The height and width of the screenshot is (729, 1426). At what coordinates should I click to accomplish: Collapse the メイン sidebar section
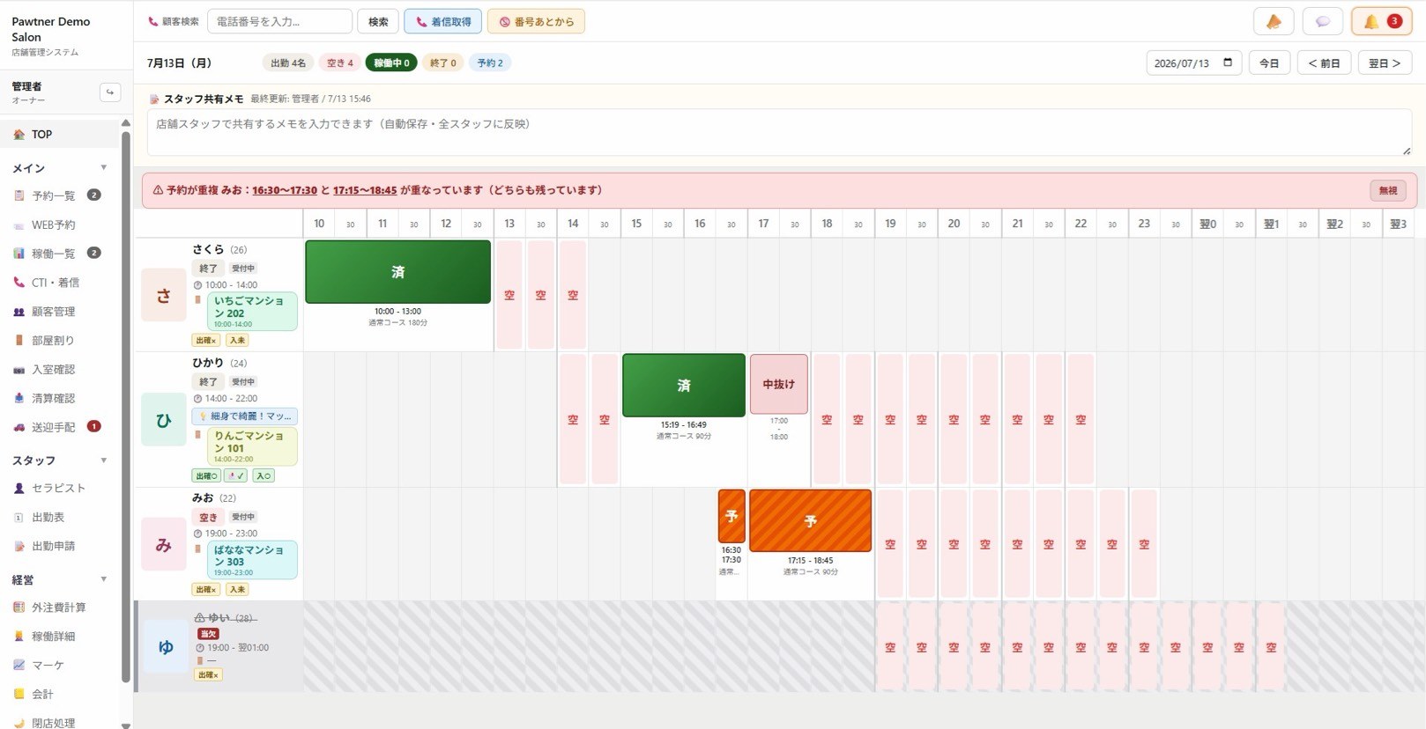tap(103, 167)
